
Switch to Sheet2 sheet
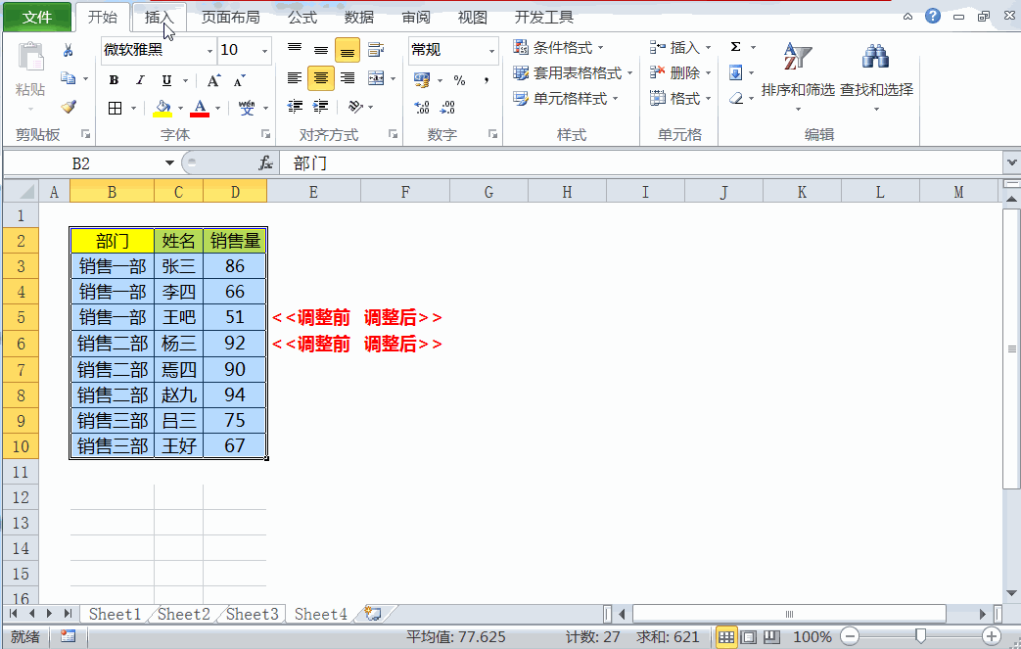pos(184,614)
